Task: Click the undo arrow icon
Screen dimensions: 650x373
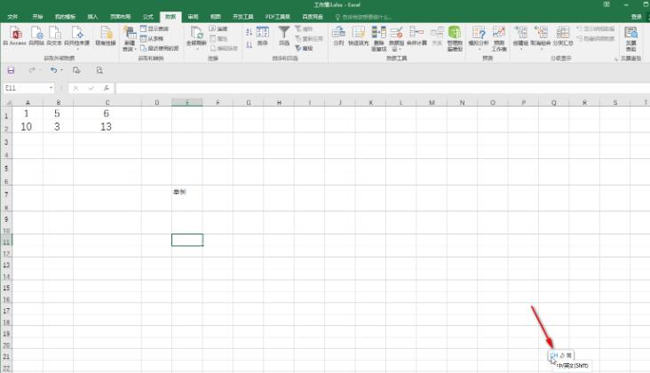Action: point(54,70)
